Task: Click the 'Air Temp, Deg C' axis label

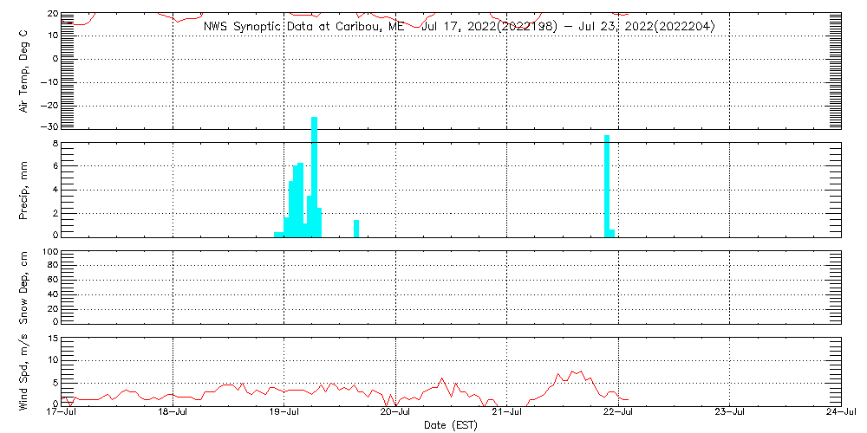Action: click(x=23, y=70)
